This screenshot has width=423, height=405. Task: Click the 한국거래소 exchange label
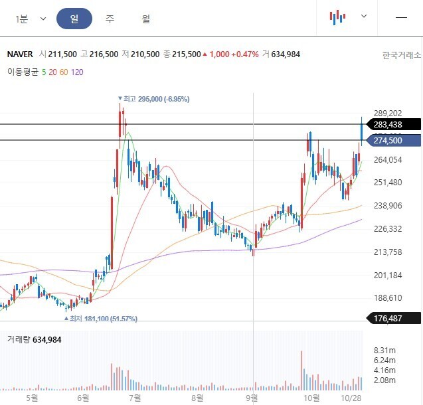click(401, 55)
